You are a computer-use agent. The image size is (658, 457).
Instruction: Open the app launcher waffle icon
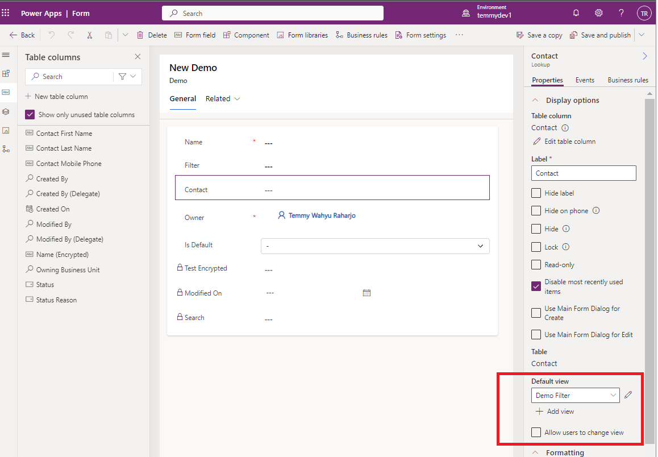tap(6, 13)
